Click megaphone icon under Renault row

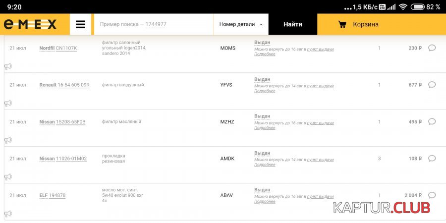[8, 103]
